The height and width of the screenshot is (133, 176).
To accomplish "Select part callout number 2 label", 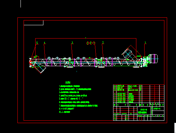I will [x=103, y=43].
